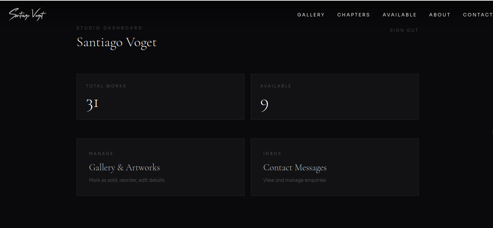
Task: Click the MANAGE card label
Action: click(x=101, y=154)
